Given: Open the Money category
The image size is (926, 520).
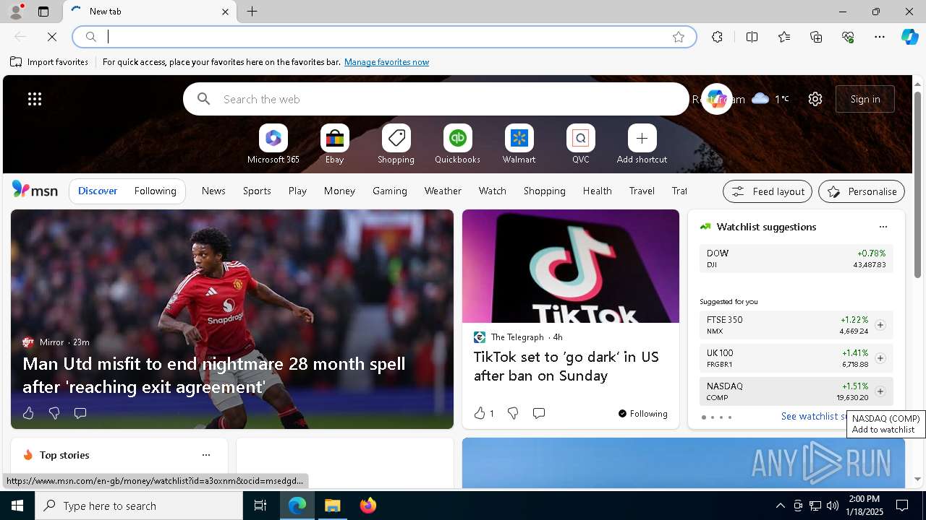Looking at the screenshot, I should point(339,191).
